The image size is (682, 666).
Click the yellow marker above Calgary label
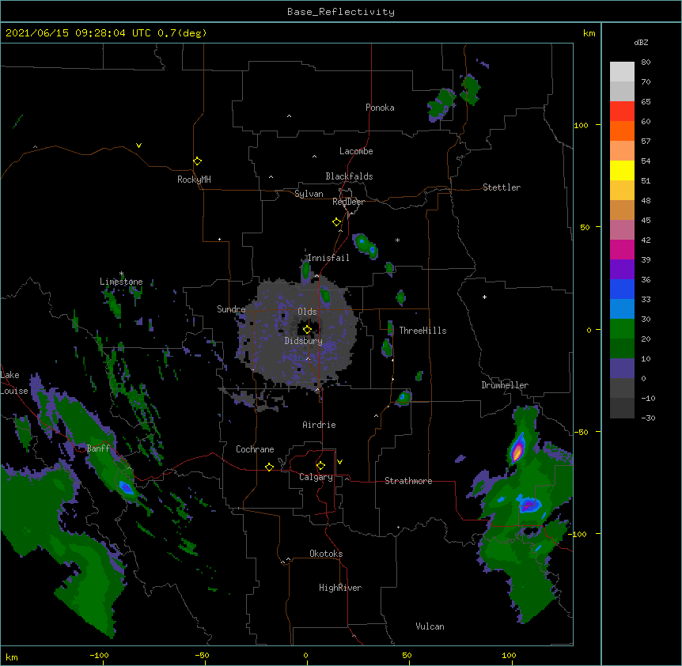point(320,466)
